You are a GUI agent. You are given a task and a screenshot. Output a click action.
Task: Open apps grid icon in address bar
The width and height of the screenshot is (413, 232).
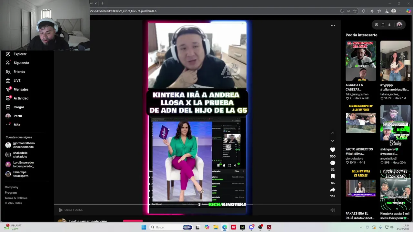click(342, 11)
